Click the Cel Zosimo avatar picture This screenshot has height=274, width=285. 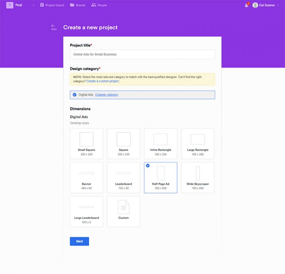255,5
